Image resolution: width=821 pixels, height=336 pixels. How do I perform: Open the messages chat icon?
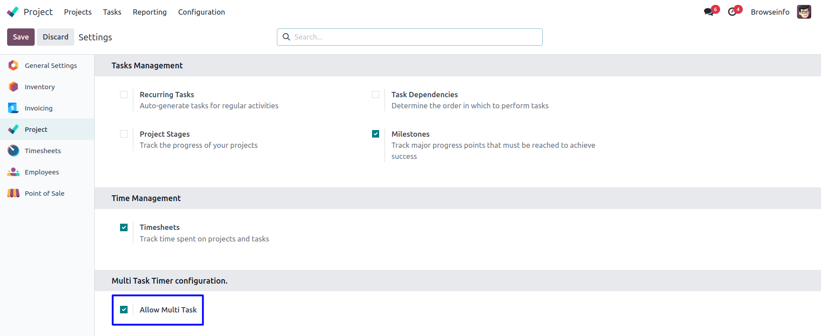[x=709, y=12]
